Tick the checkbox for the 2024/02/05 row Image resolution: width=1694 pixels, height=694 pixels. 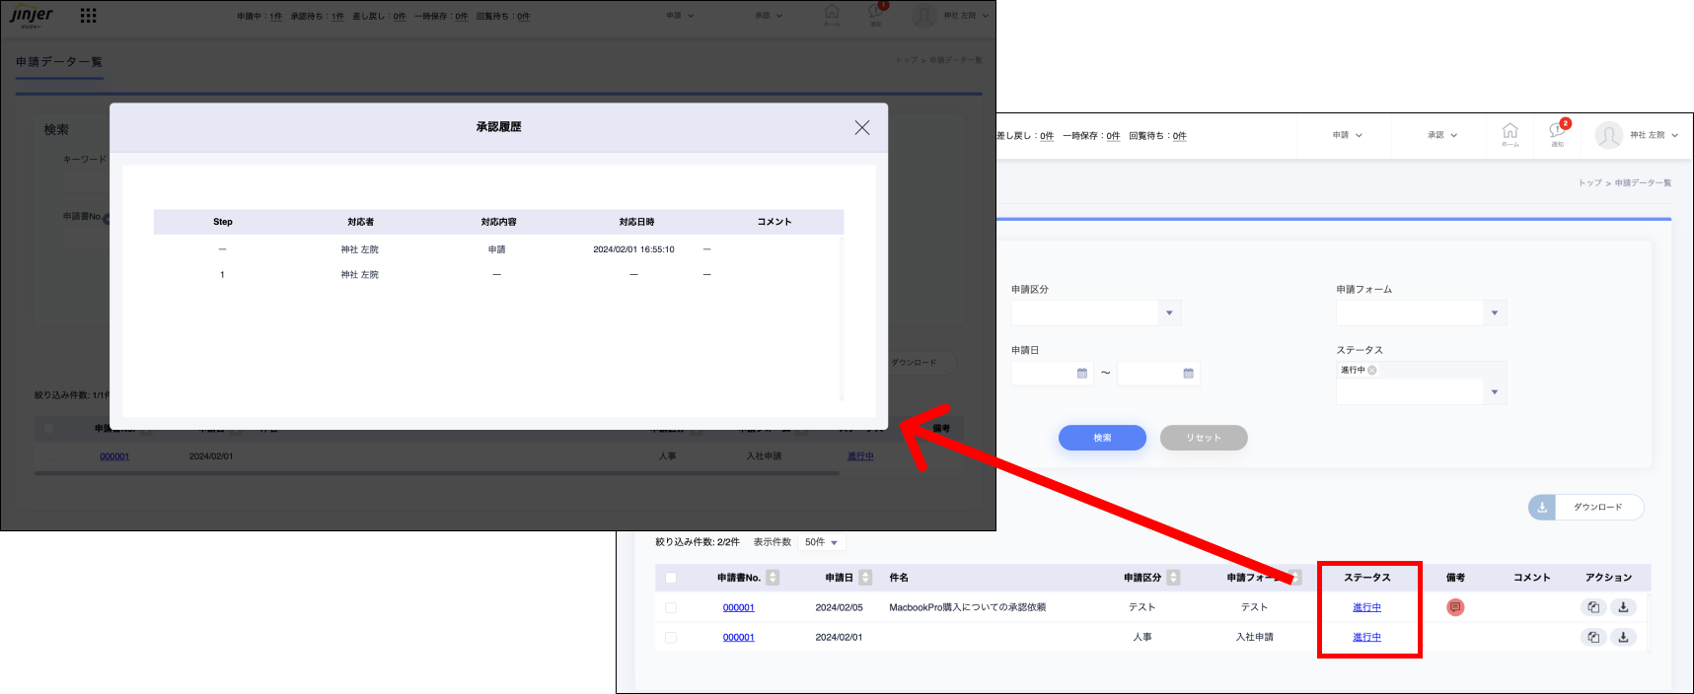click(671, 607)
